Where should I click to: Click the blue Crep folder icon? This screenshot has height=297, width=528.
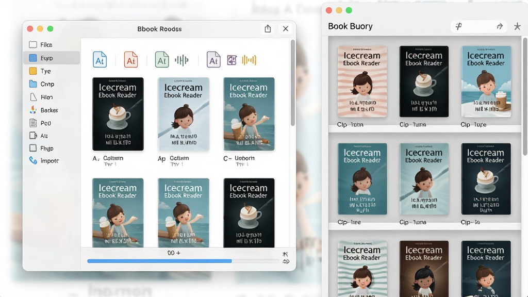[x=33, y=84]
